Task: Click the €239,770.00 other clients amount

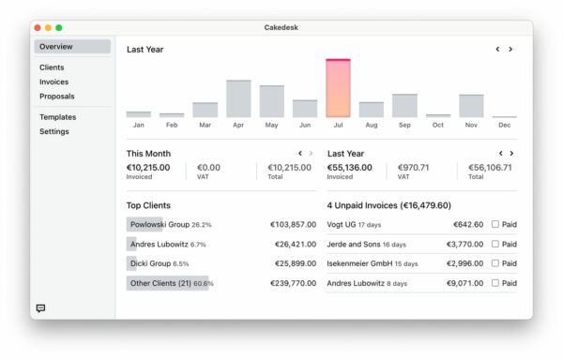Action: coord(293,283)
